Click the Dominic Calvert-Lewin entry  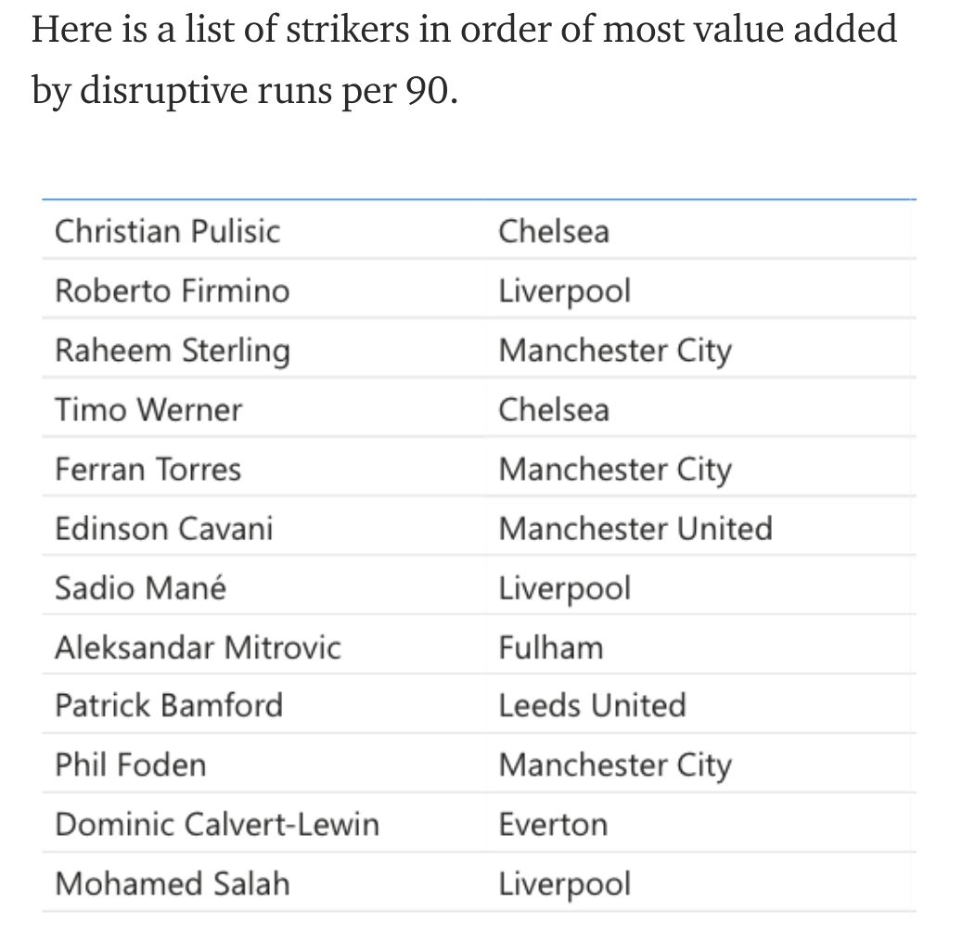click(216, 824)
